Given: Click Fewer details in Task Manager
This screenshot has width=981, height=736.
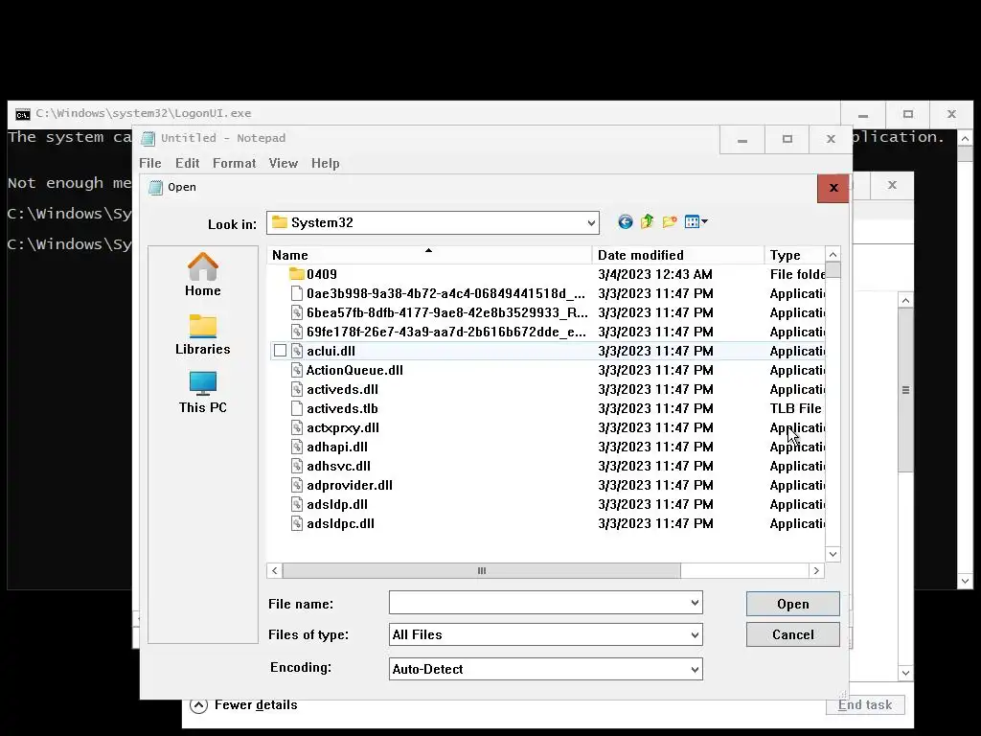Looking at the screenshot, I should pyautogui.click(x=256, y=705).
